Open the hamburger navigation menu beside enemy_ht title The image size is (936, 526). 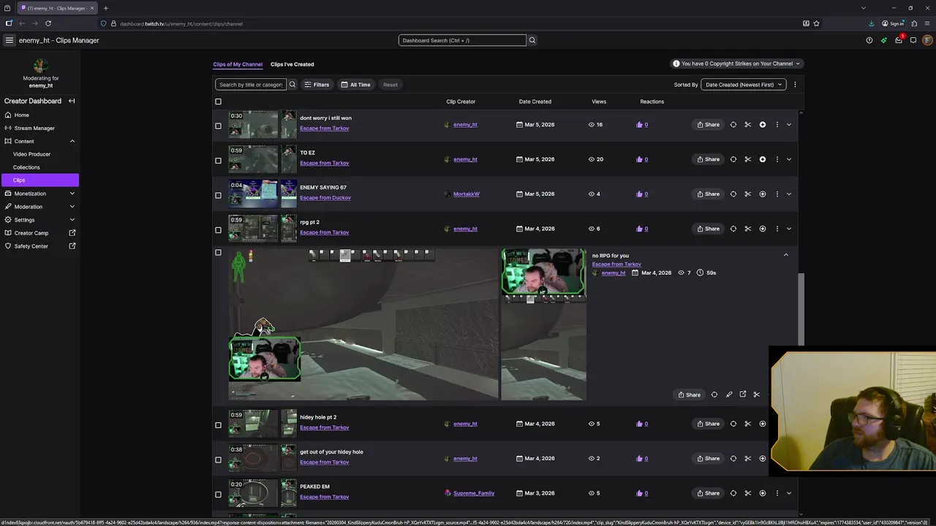9,40
